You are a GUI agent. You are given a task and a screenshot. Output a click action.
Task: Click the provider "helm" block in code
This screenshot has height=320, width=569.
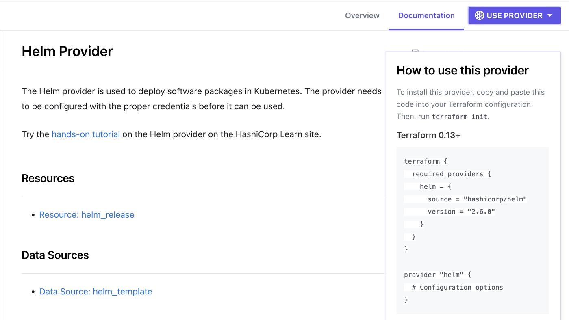pyautogui.click(x=437, y=275)
